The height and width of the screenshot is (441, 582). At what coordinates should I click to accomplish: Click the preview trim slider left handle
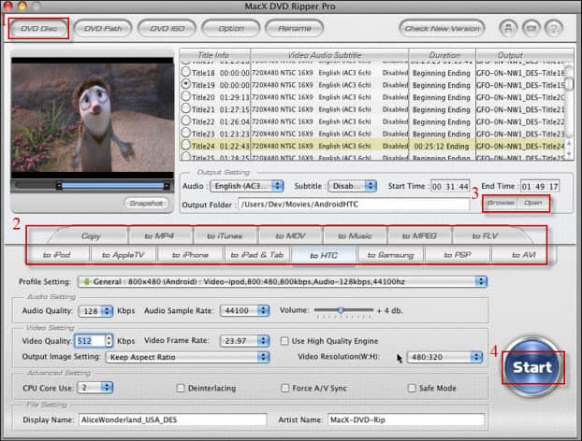(x=59, y=186)
